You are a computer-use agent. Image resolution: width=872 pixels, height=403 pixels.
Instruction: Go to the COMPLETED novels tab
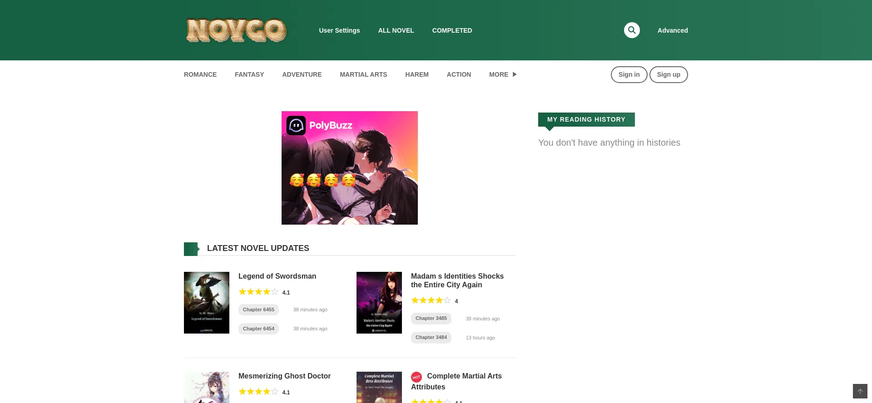(x=452, y=30)
